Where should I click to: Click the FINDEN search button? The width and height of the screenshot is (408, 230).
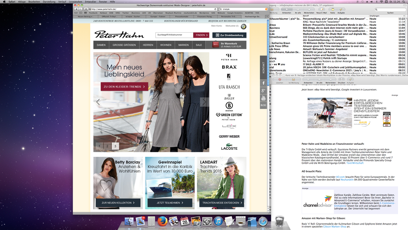pyautogui.click(x=201, y=35)
